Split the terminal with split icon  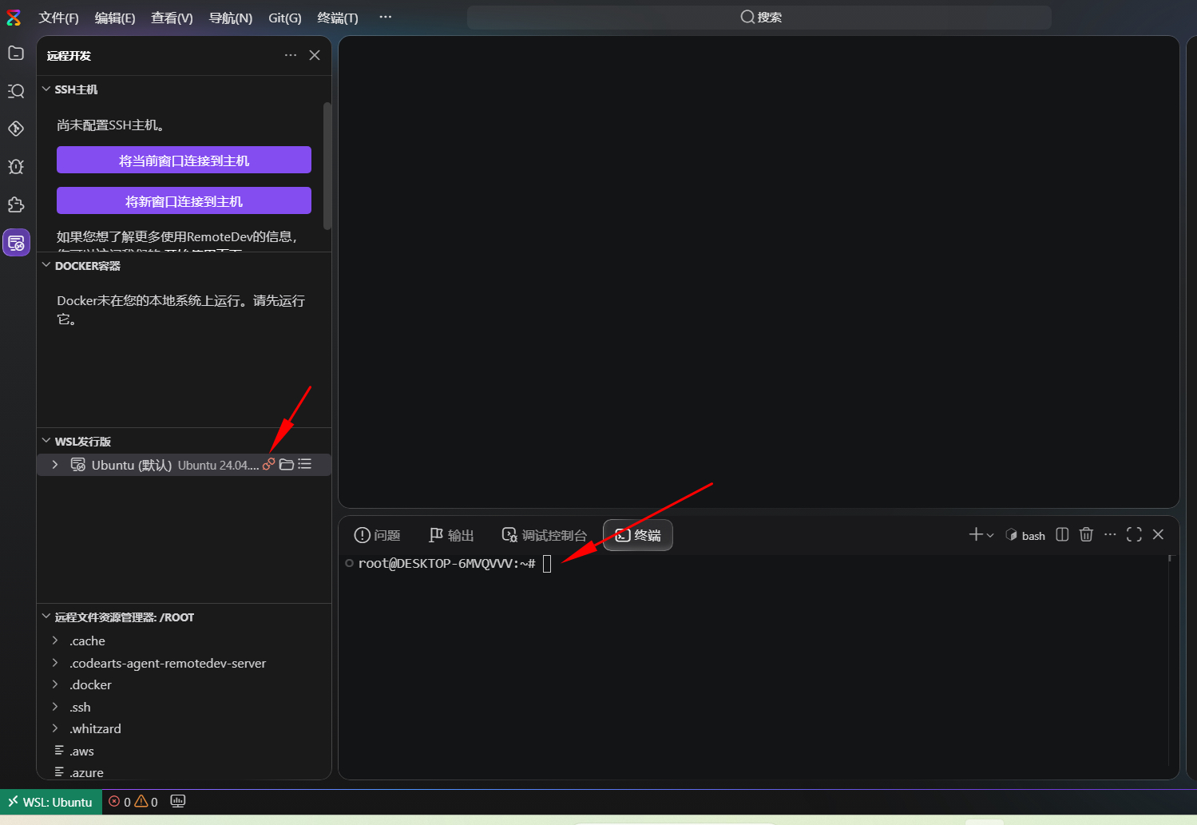[x=1062, y=534]
